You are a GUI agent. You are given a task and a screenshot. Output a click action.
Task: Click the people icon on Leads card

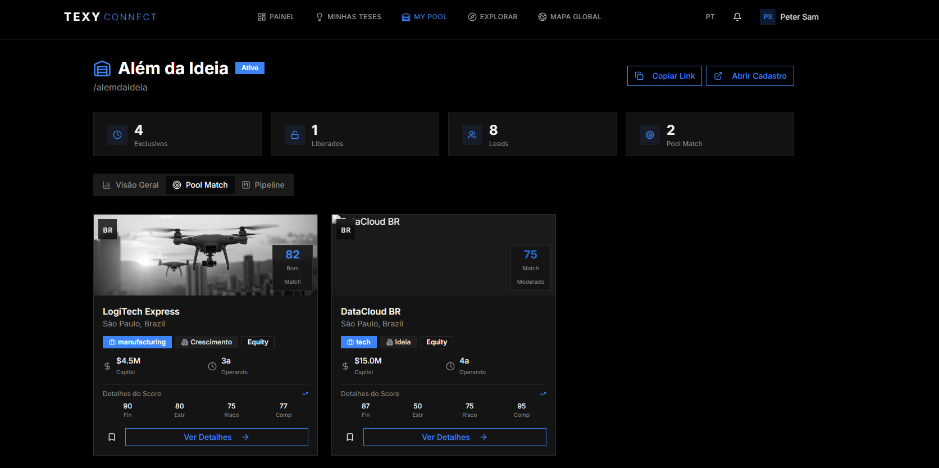point(472,135)
